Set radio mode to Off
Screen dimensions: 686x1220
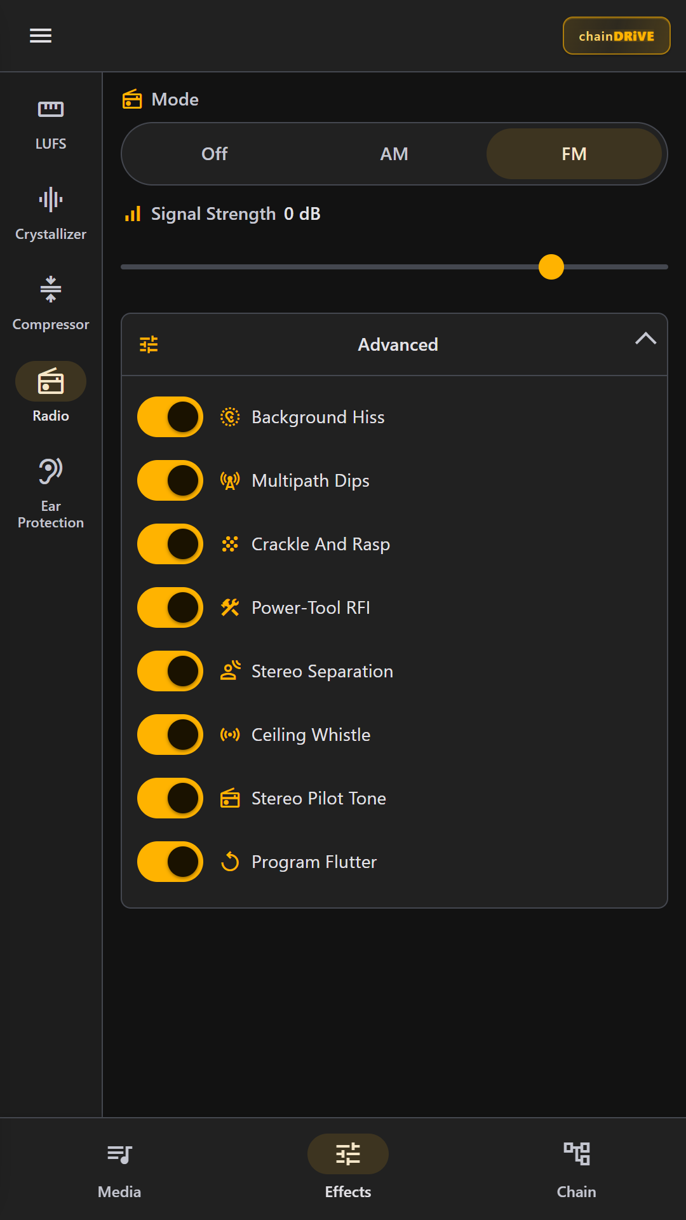coord(215,154)
